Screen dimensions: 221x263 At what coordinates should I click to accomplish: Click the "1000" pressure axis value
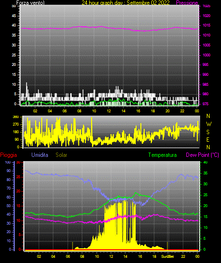point(206,55)
